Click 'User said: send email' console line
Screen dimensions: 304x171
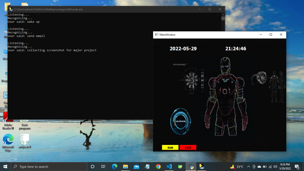pos(26,36)
